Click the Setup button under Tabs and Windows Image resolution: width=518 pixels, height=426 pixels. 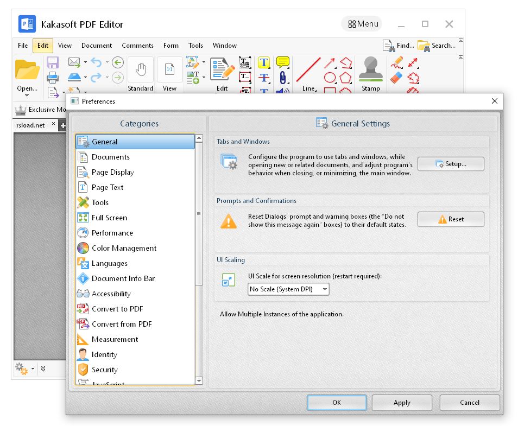pos(451,163)
